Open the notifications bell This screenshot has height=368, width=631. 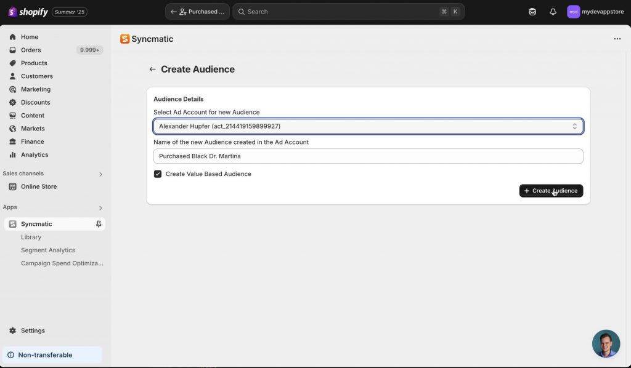pyautogui.click(x=553, y=12)
